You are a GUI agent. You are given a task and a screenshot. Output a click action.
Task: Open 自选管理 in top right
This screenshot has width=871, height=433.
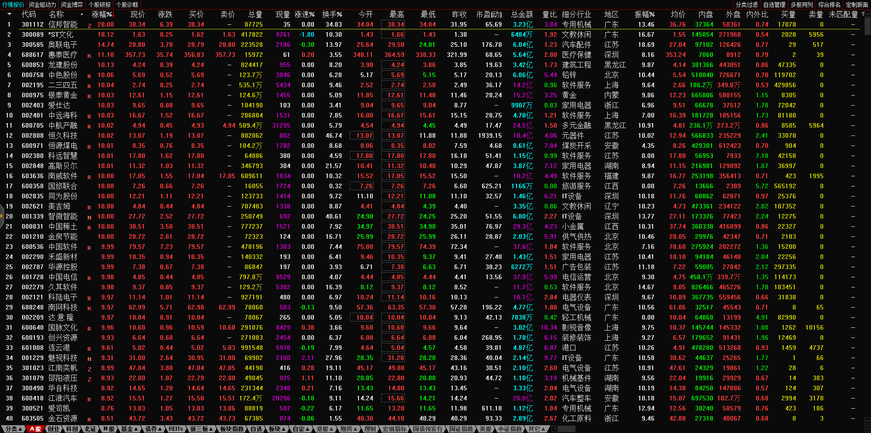tap(774, 5)
